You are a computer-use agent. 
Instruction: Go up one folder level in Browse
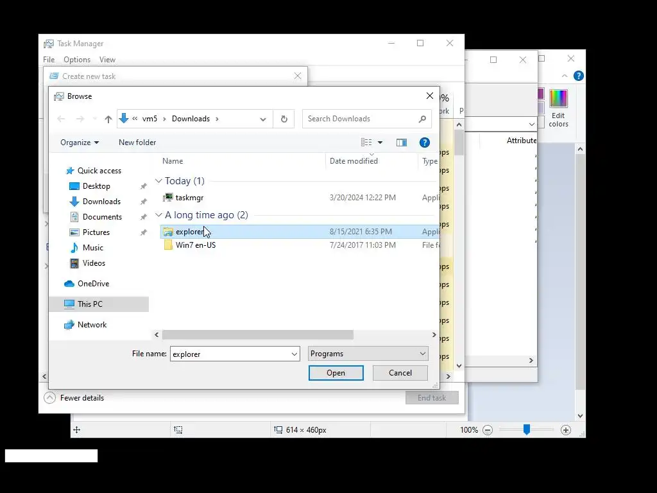[108, 119]
